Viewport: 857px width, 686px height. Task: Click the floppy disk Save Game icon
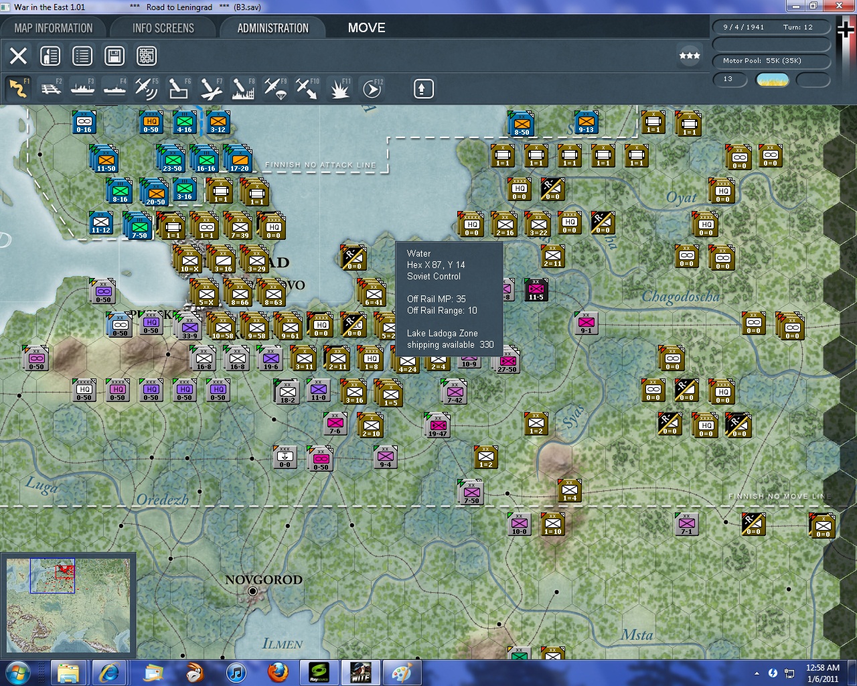pyautogui.click(x=114, y=56)
